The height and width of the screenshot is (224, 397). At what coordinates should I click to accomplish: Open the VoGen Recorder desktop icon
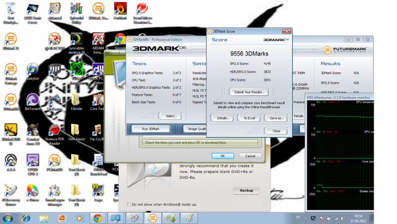tap(76, 74)
